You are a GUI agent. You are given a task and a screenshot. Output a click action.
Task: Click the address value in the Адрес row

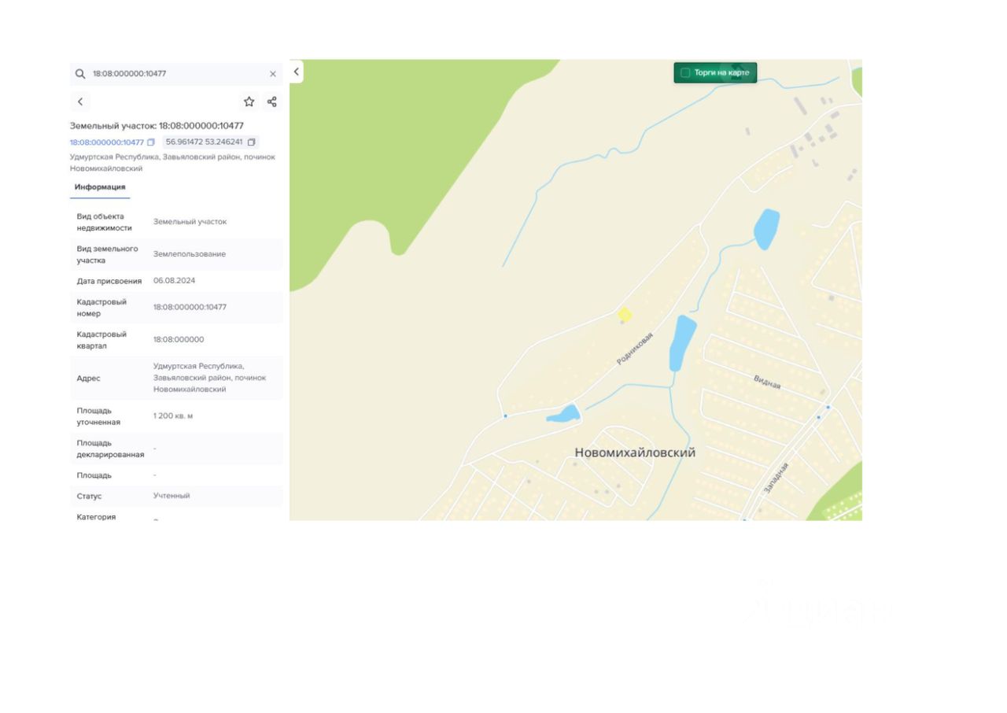pyautogui.click(x=210, y=378)
